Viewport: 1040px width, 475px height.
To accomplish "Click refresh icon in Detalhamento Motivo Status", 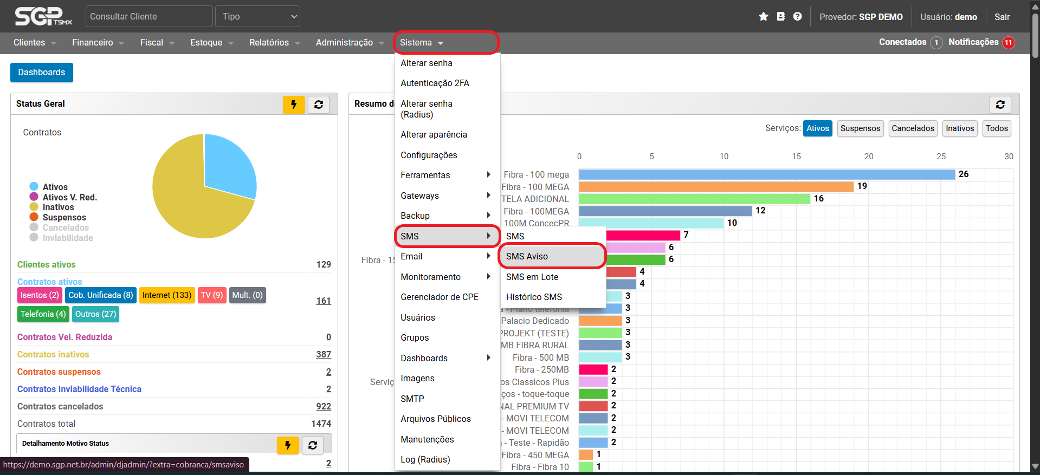I will [x=313, y=445].
